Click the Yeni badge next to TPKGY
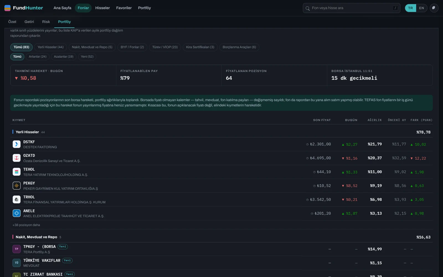The width and height of the screenshot is (443, 277). click(x=63, y=247)
